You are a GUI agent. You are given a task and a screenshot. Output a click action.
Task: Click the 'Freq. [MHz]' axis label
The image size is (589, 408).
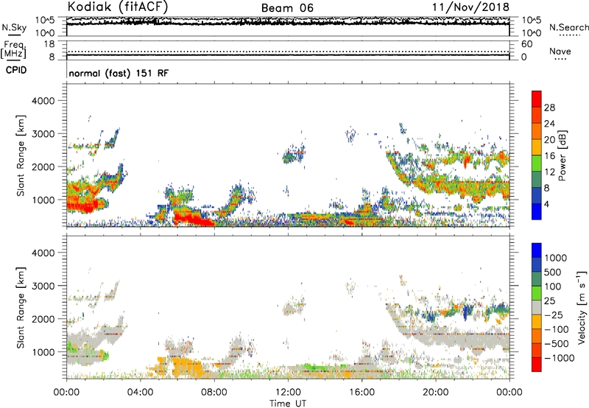click(13, 49)
